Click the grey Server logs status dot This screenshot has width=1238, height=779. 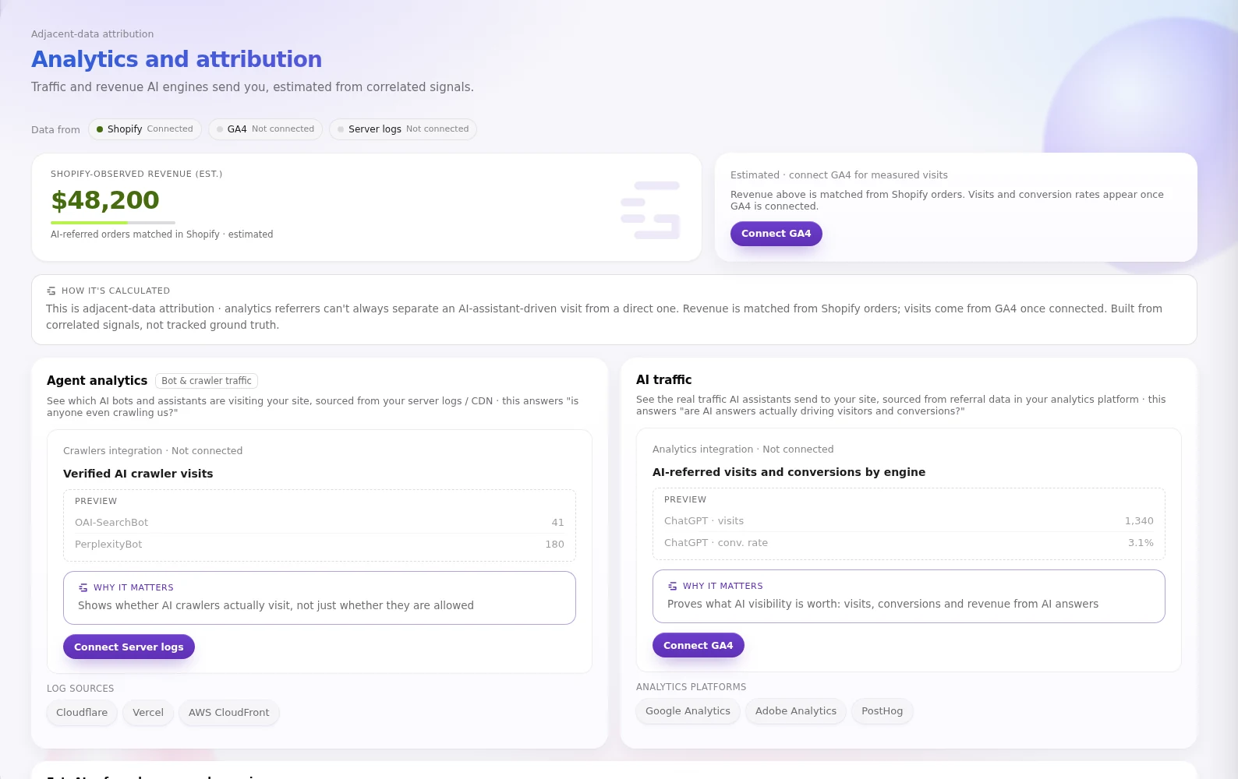tap(341, 129)
